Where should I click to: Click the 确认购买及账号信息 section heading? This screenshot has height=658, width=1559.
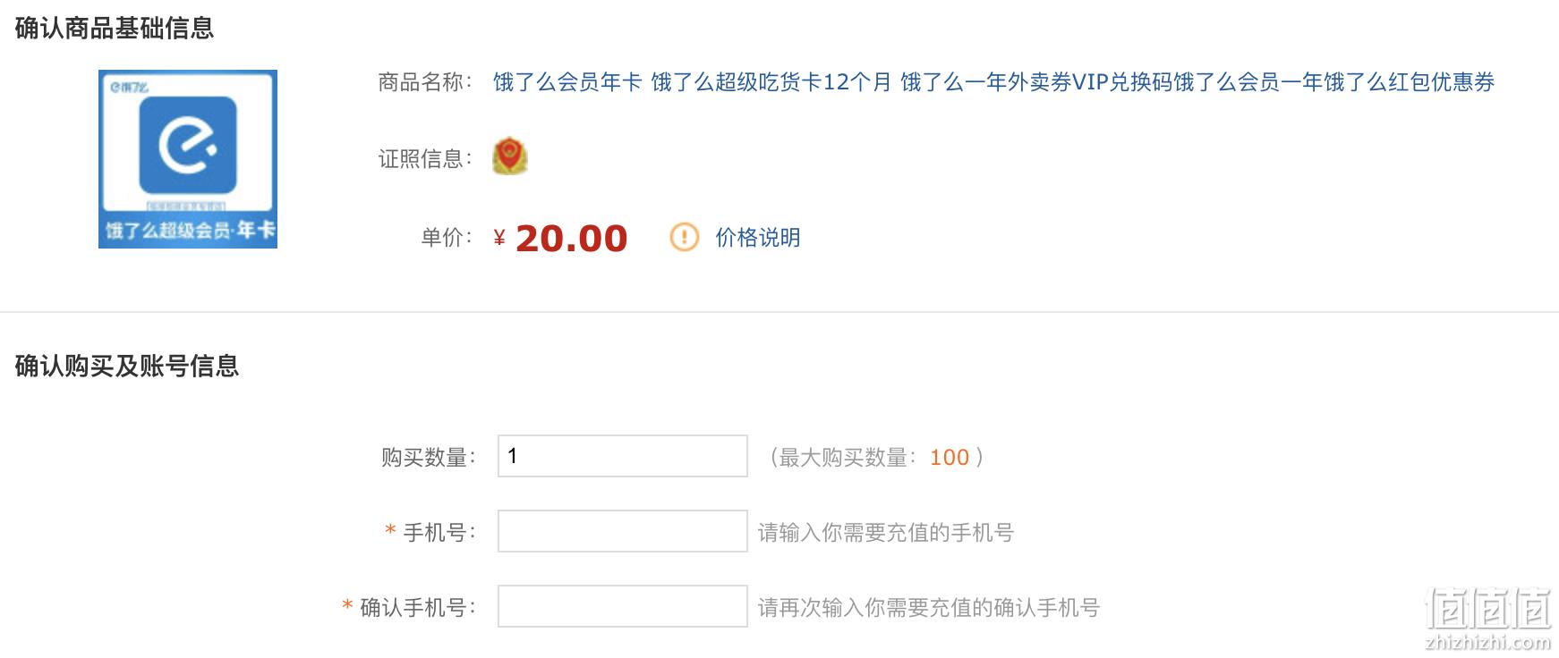tap(127, 366)
